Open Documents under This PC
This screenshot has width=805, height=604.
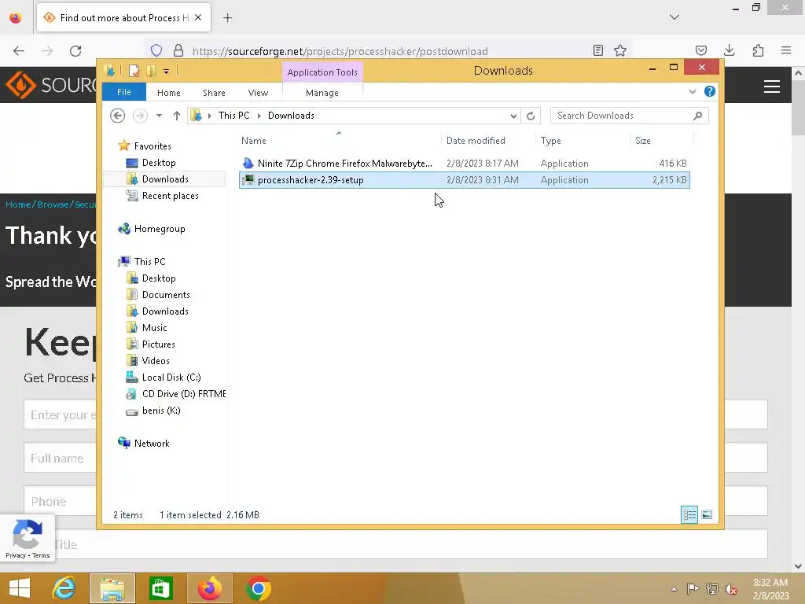(166, 295)
